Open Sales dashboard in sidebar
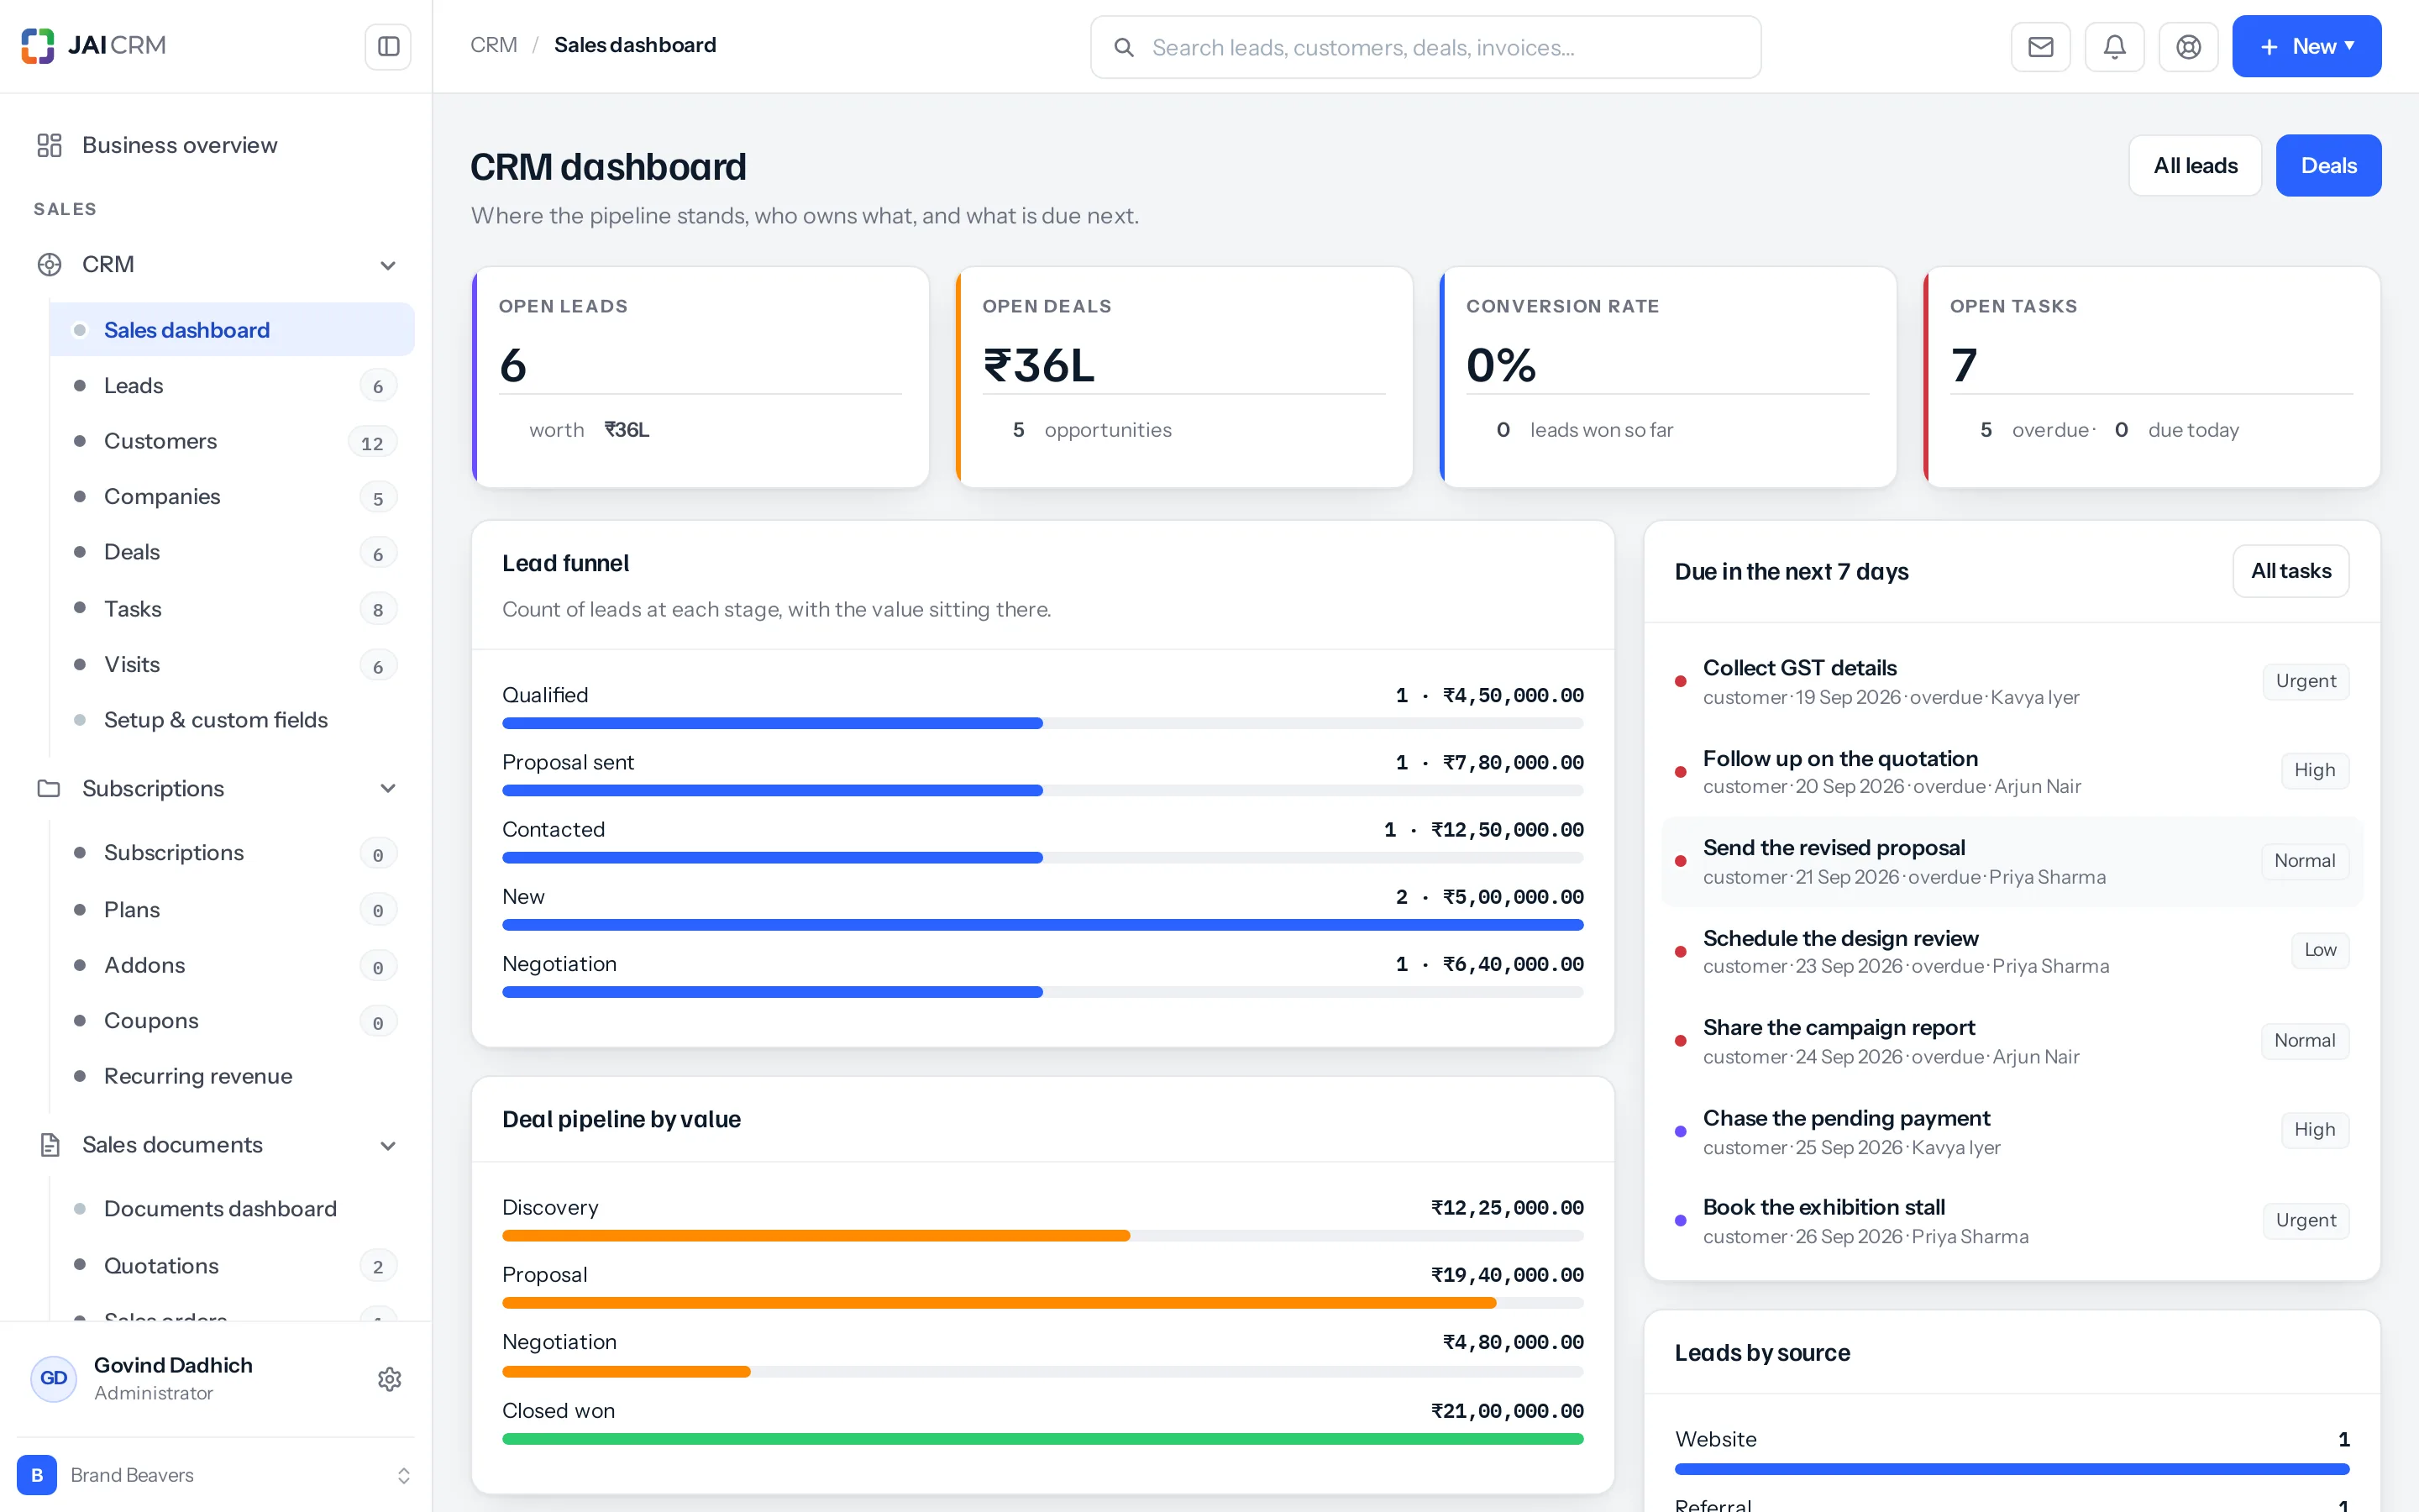The image size is (2419, 1512). [232, 329]
